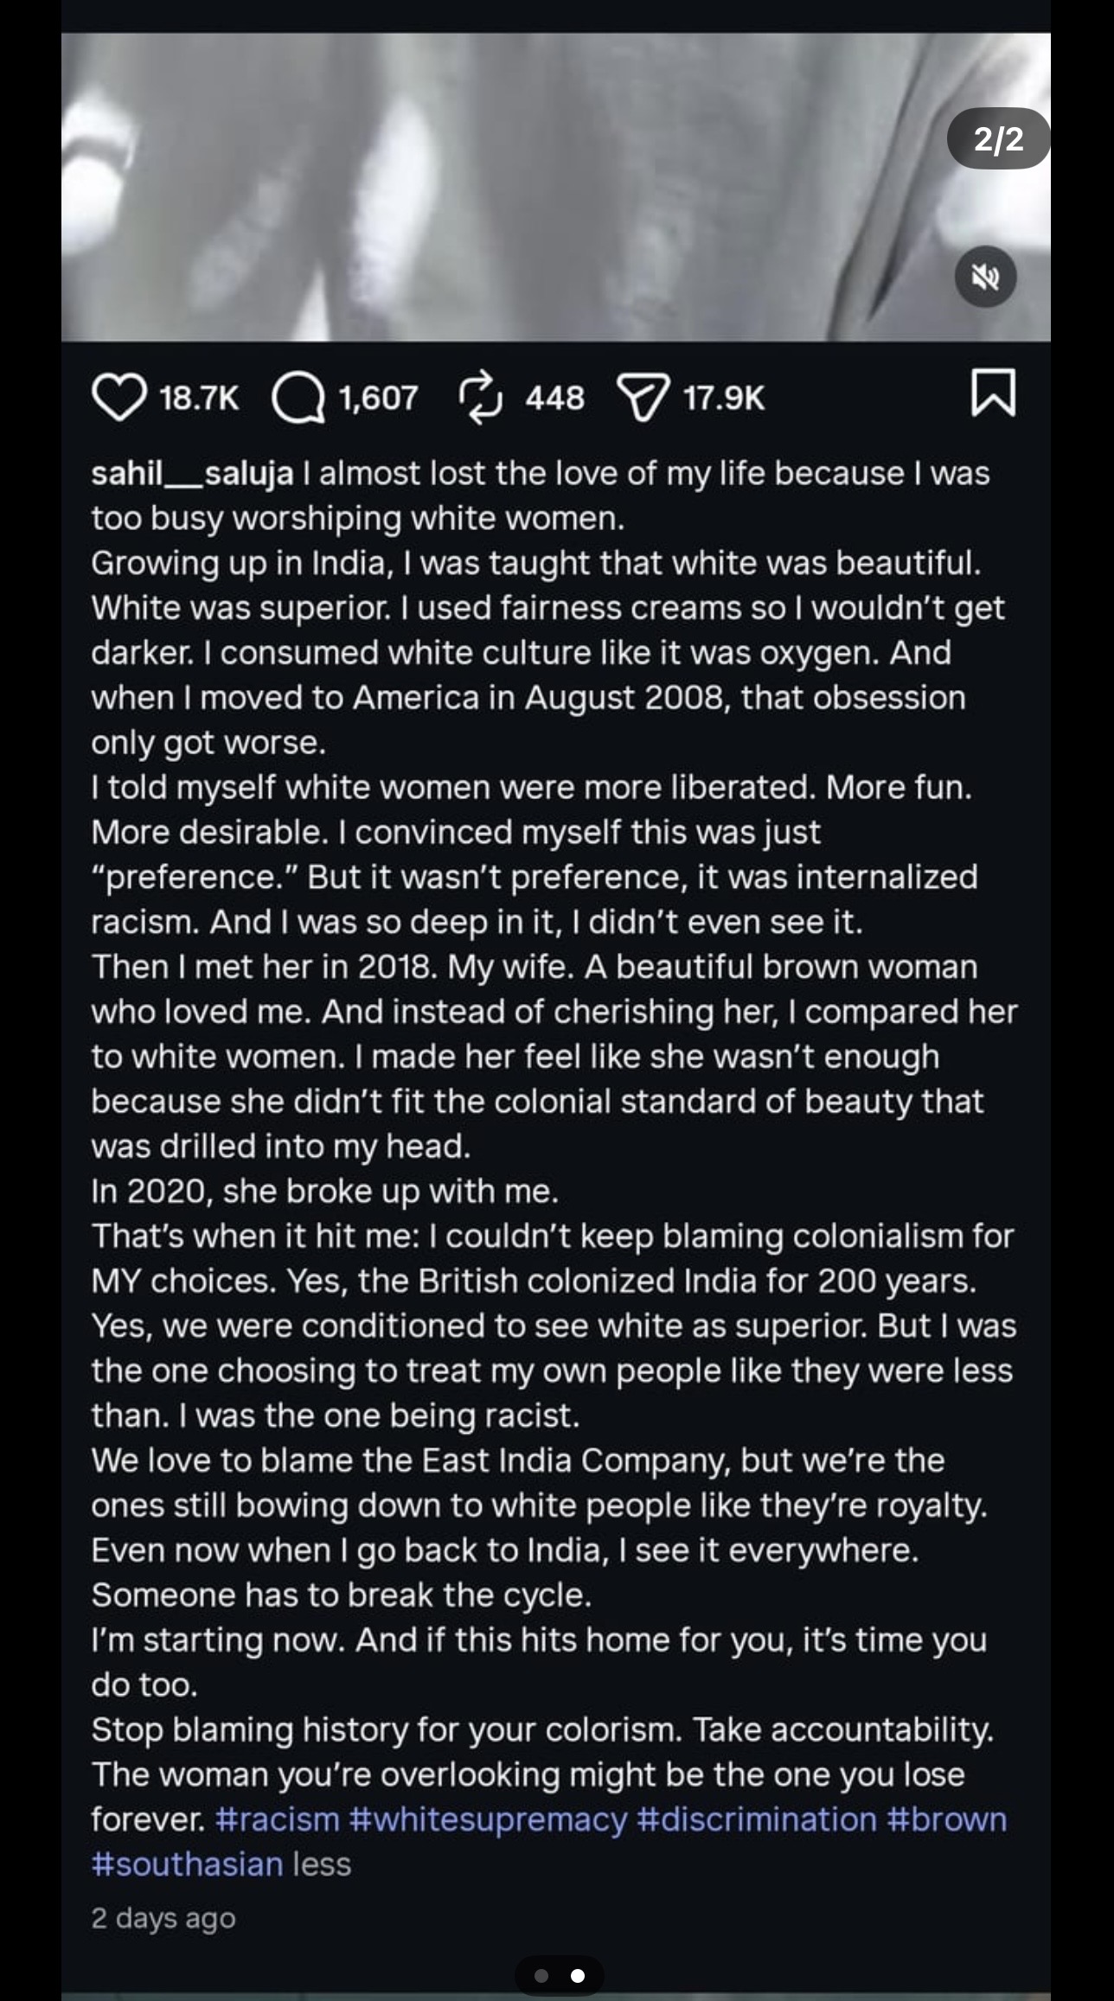The width and height of the screenshot is (1114, 2001).
Task: View the 18.7K likes count
Action: (x=199, y=399)
